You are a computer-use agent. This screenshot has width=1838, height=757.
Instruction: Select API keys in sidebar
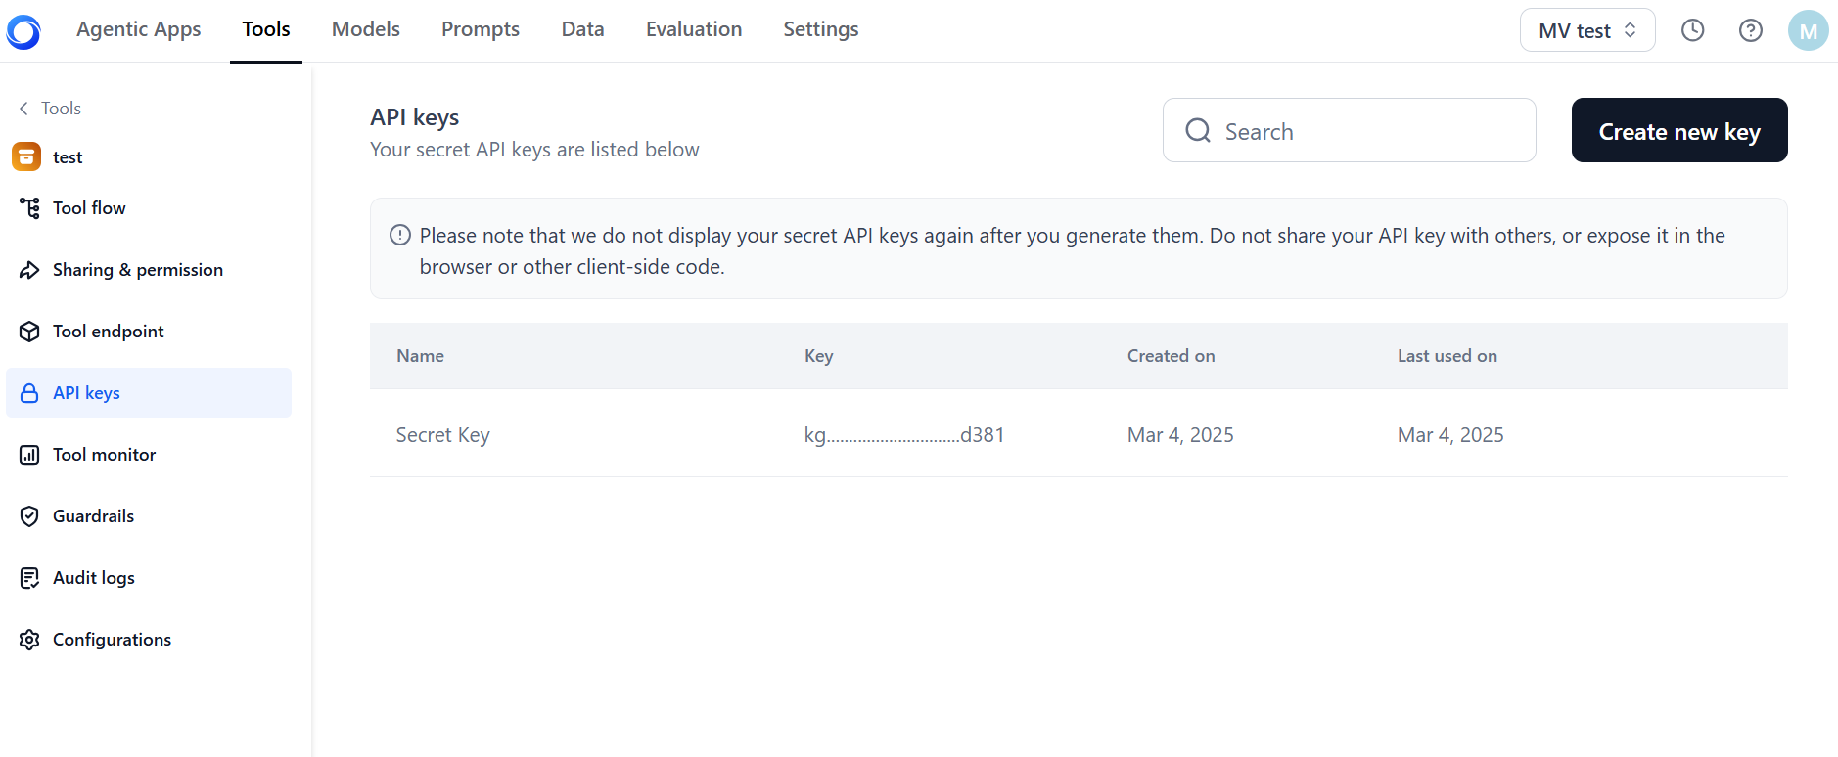tap(149, 393)
